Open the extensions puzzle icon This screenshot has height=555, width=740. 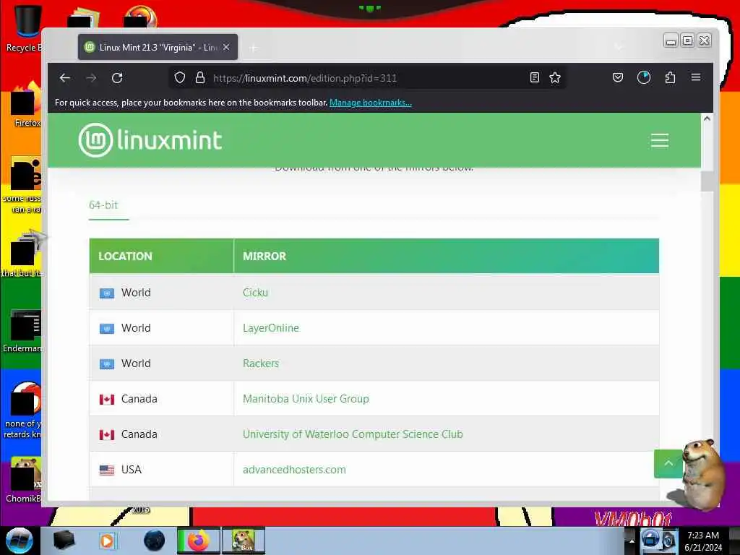[x=670, y=77]
